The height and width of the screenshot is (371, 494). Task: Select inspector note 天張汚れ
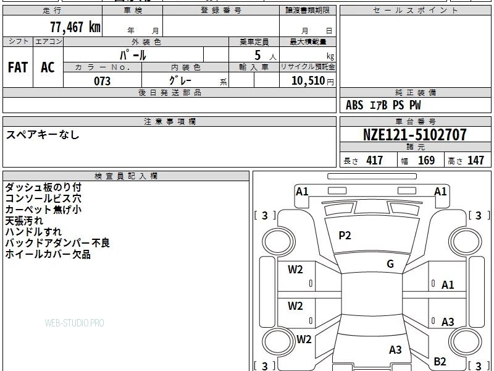pos(24,221)
